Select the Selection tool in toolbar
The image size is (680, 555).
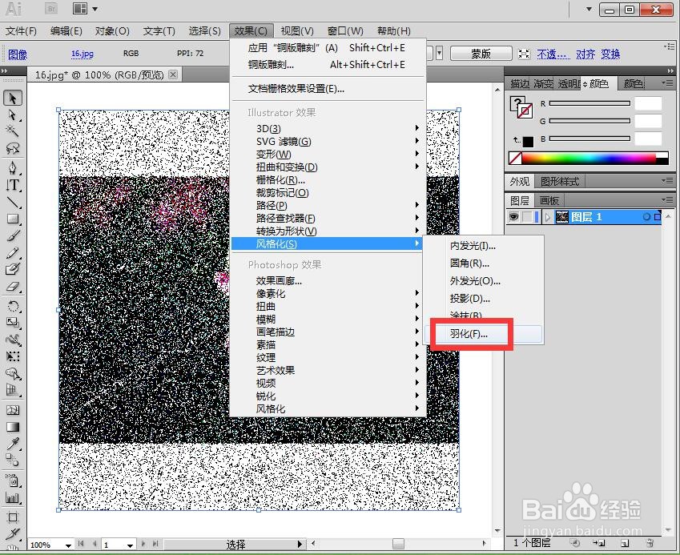tap(12, 97)
